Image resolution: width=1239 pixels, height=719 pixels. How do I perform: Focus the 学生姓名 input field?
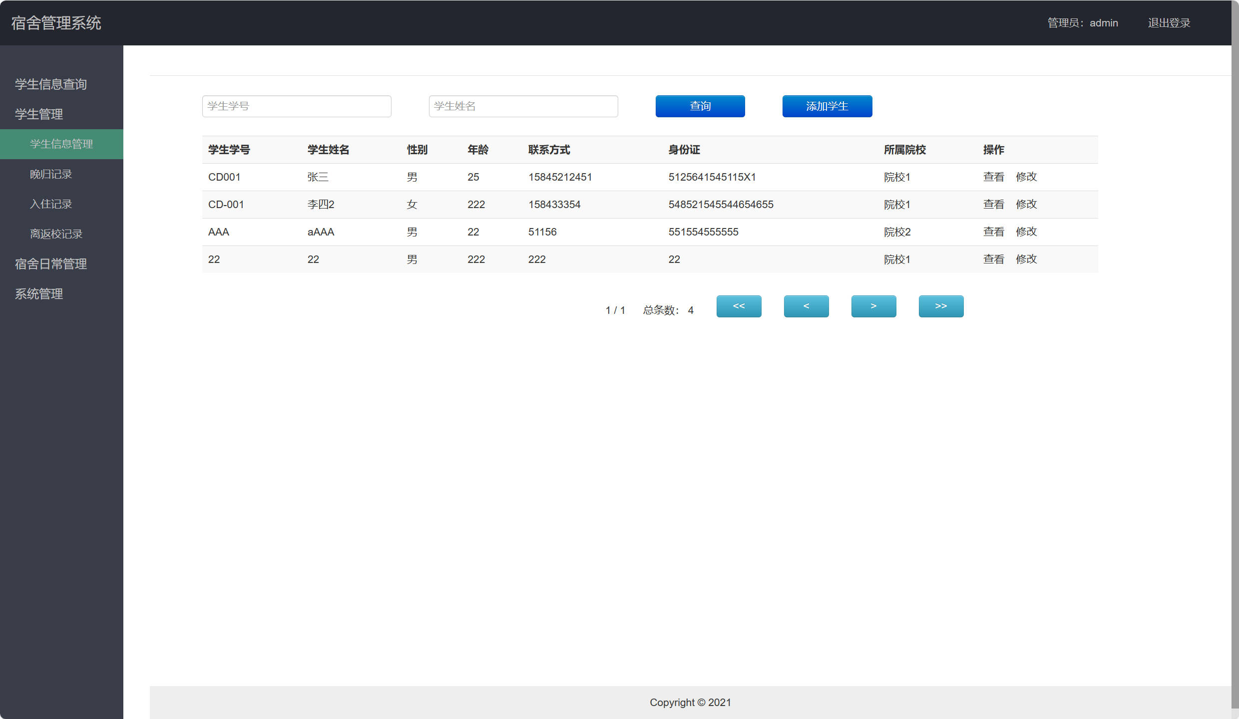[523, 106]
